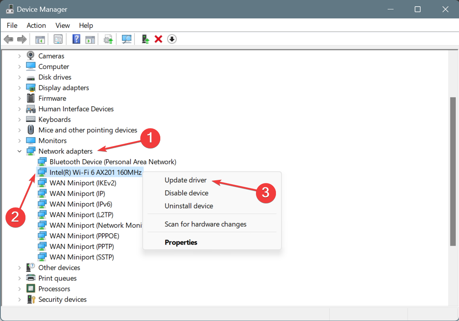This screenshot has width=459, height=321.
Task: Expand the Firmware category
Action: coord(19,98)
